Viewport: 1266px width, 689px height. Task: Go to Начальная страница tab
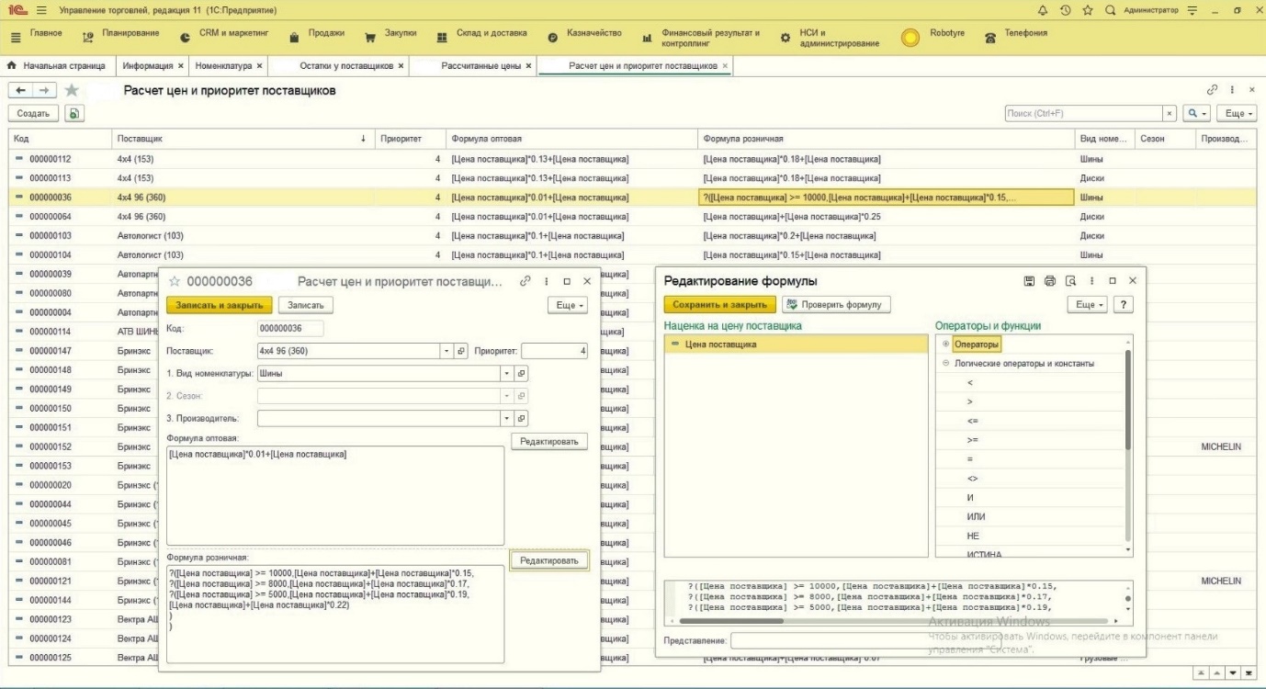[57, 66]
